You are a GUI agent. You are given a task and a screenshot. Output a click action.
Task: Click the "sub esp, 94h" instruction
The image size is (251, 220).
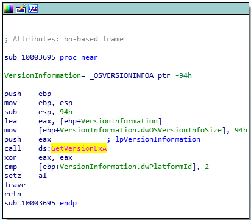38,112
